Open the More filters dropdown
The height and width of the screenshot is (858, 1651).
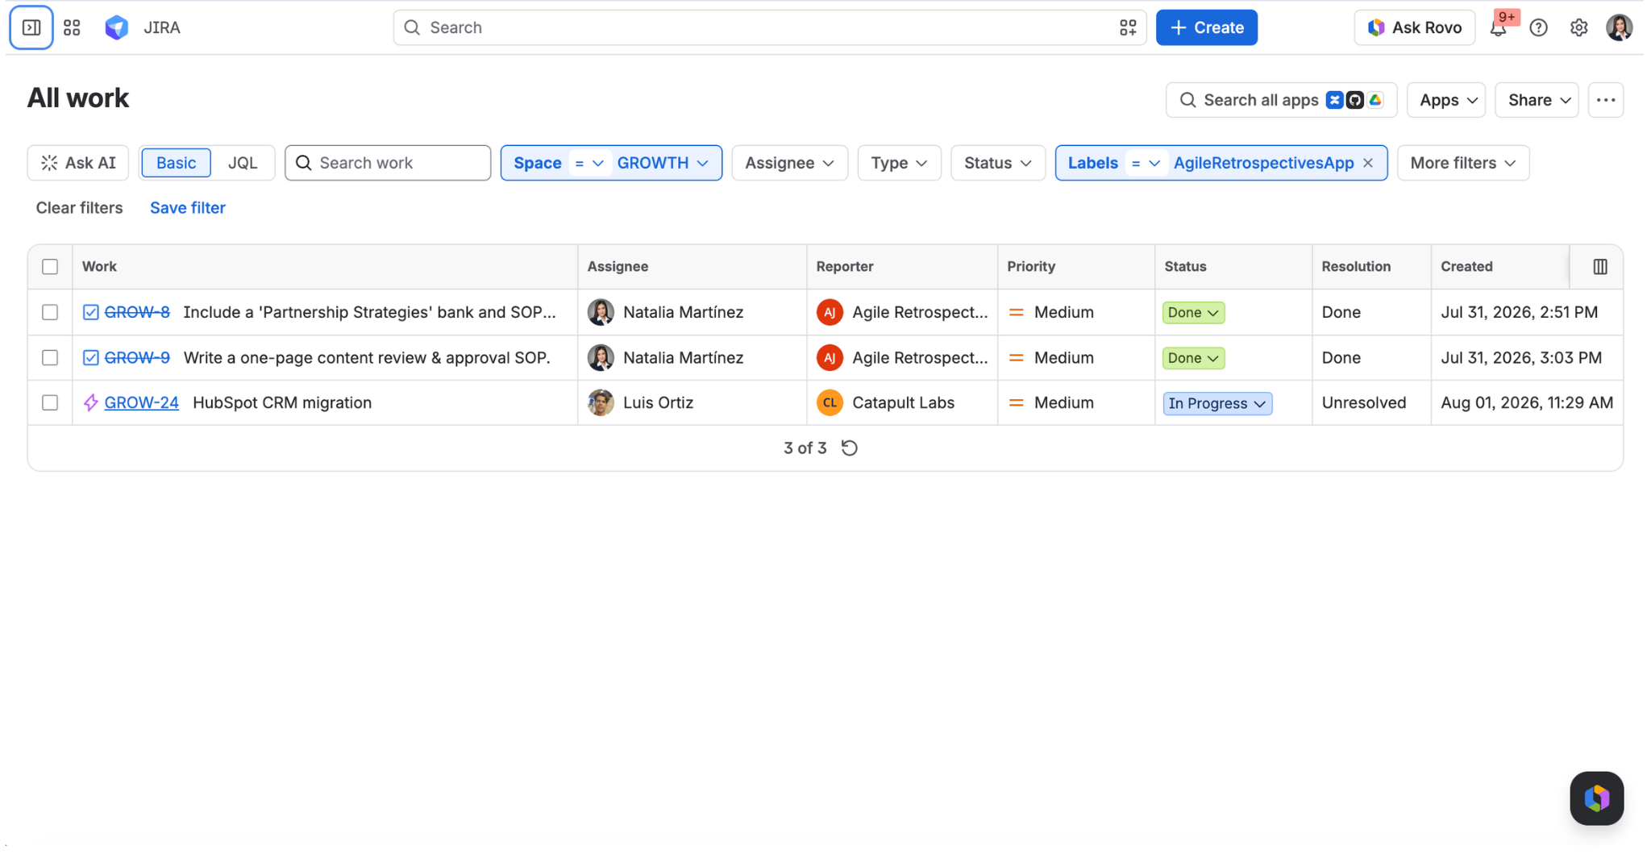[1463, 163]
